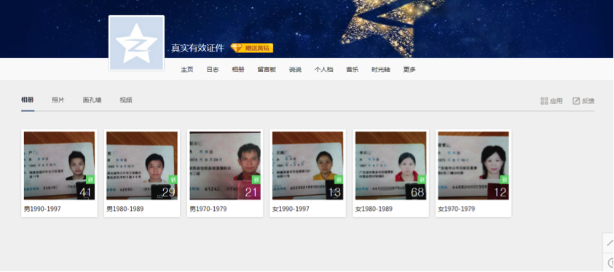The image size is (614, 272).
Task: Open the 个人档 navigation item
Action: pos(324,70)
